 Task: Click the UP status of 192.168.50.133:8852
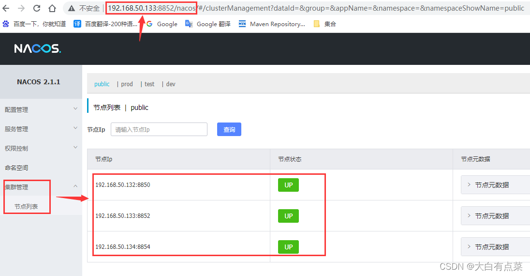click(x=288, y=216)
